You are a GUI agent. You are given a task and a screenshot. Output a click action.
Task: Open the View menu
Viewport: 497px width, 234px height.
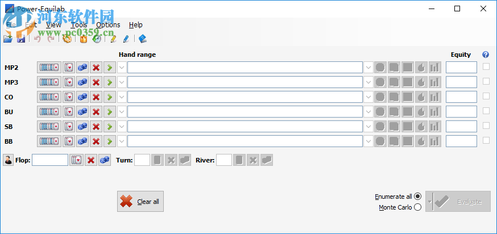pos(53,24)
